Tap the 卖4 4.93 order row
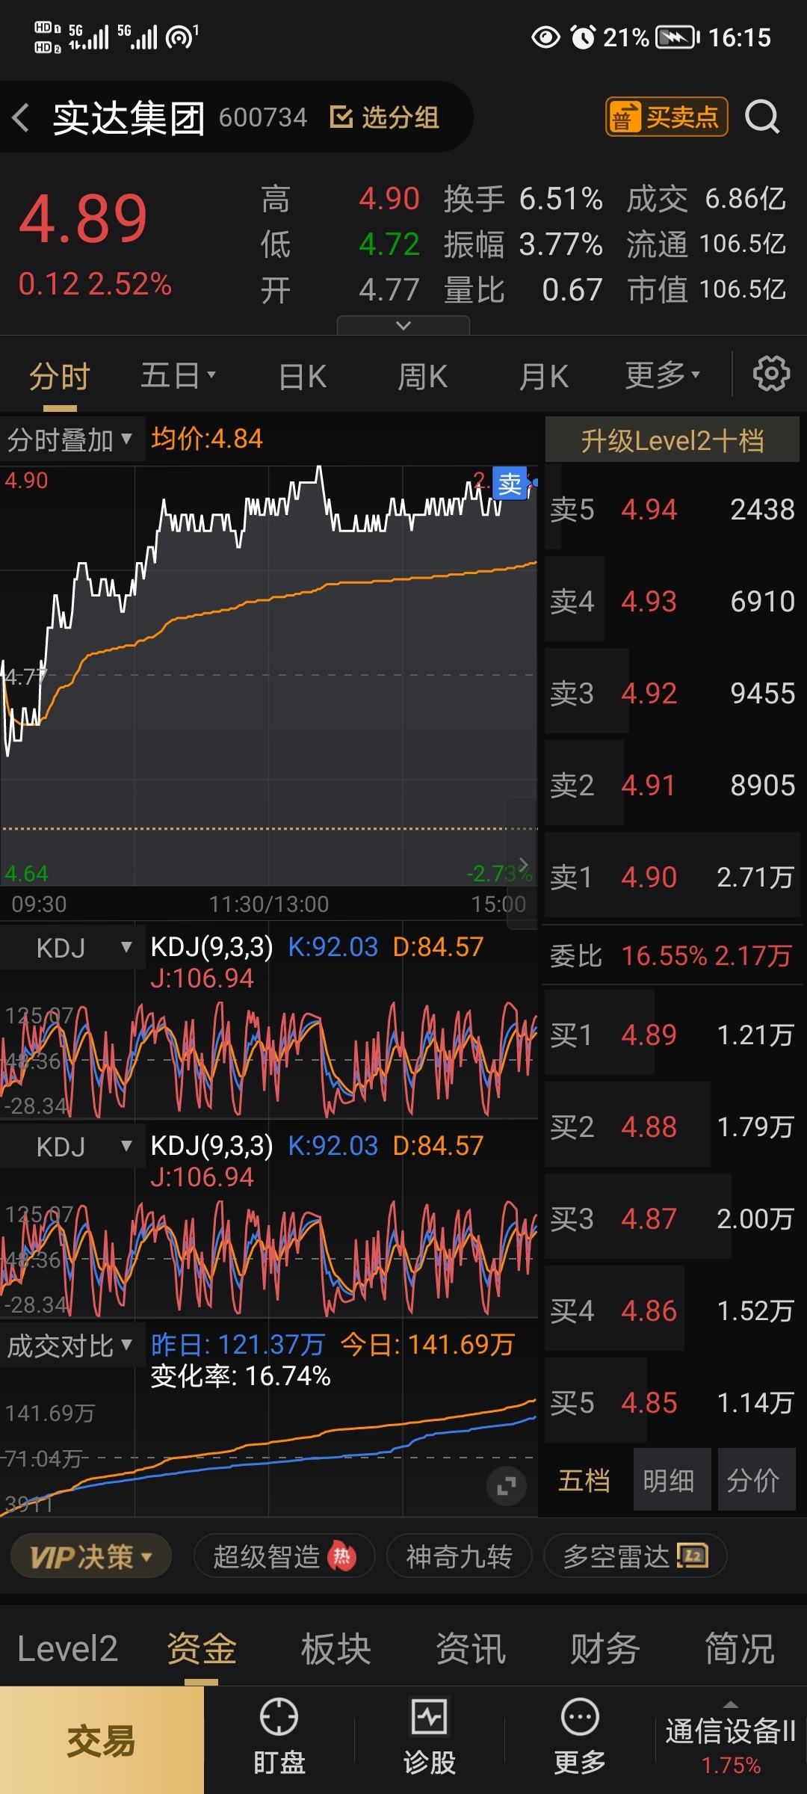 (672, 601)
